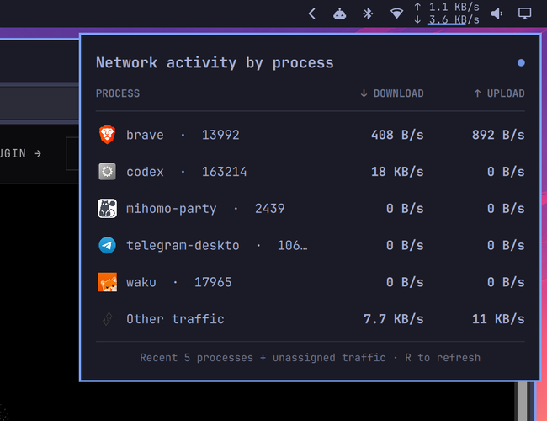
Task: Select brave upload value 892 B/s
Action: click(498, 135)
